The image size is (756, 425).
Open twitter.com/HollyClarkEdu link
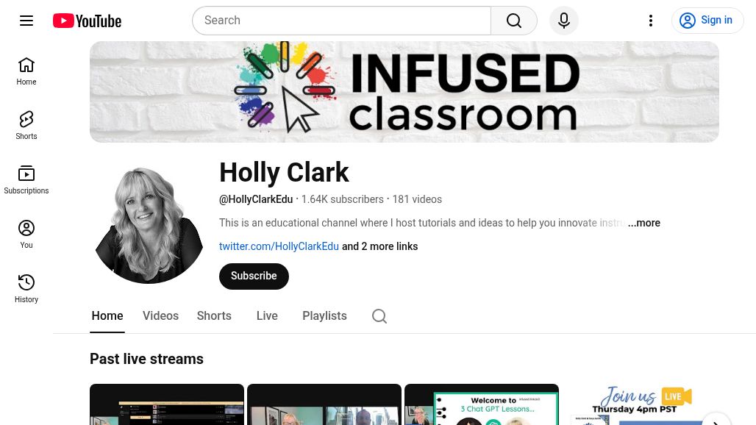click(279, 246)
